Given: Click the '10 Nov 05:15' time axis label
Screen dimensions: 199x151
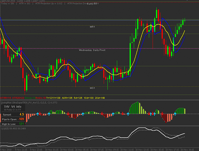Looking at the screenshot, I should click(x=82, y=150).
